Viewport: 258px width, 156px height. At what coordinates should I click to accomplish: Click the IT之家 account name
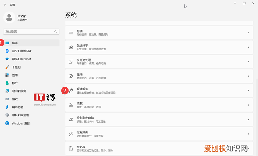(x=22, y=16)
